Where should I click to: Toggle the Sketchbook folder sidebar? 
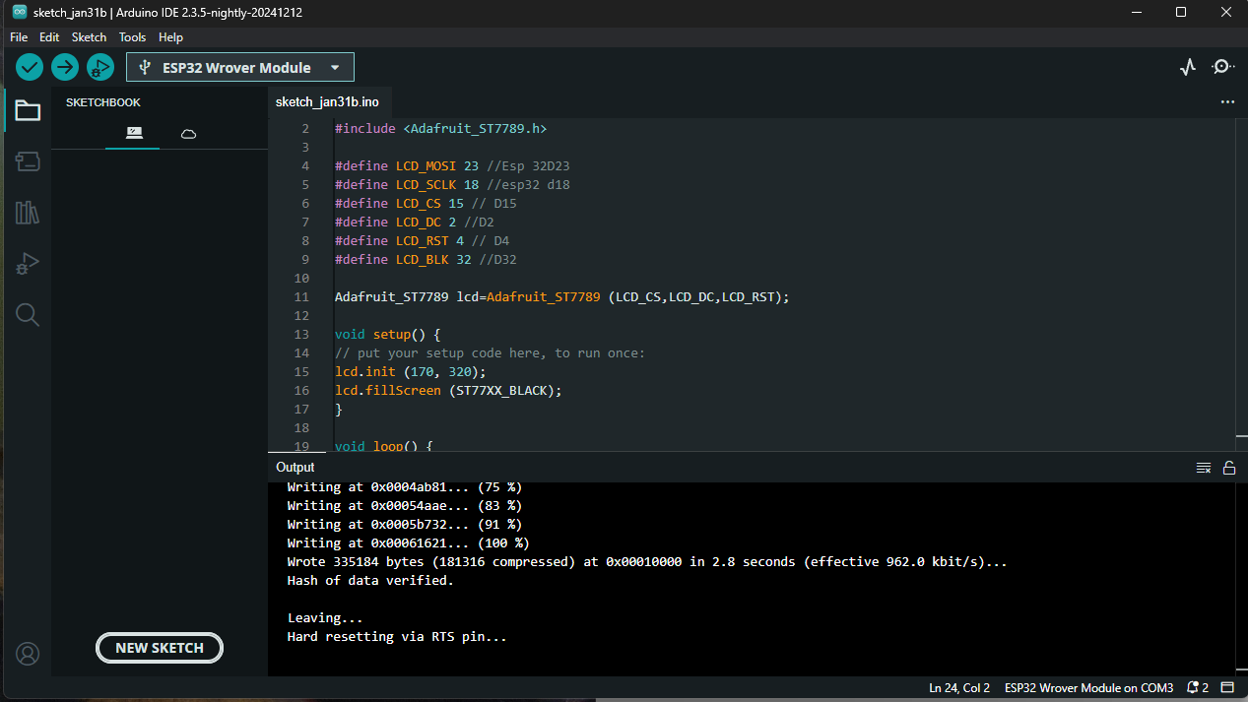(28, 110)
